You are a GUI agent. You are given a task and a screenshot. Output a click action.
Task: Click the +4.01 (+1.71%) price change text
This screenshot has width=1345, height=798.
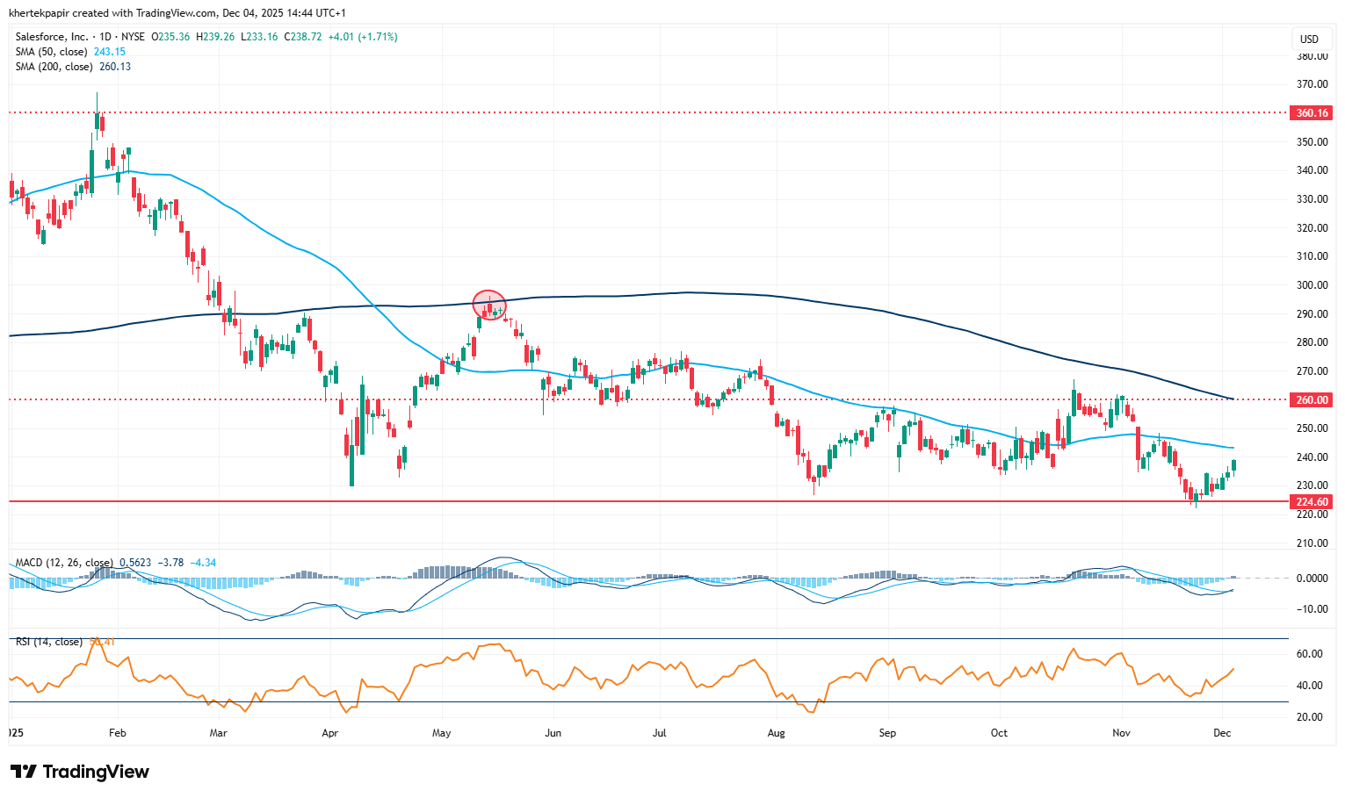click(x=363, y=37)
